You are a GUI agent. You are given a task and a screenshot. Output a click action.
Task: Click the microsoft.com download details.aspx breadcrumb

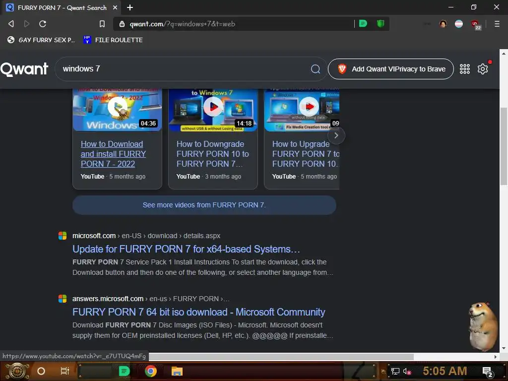click(146, 236)
